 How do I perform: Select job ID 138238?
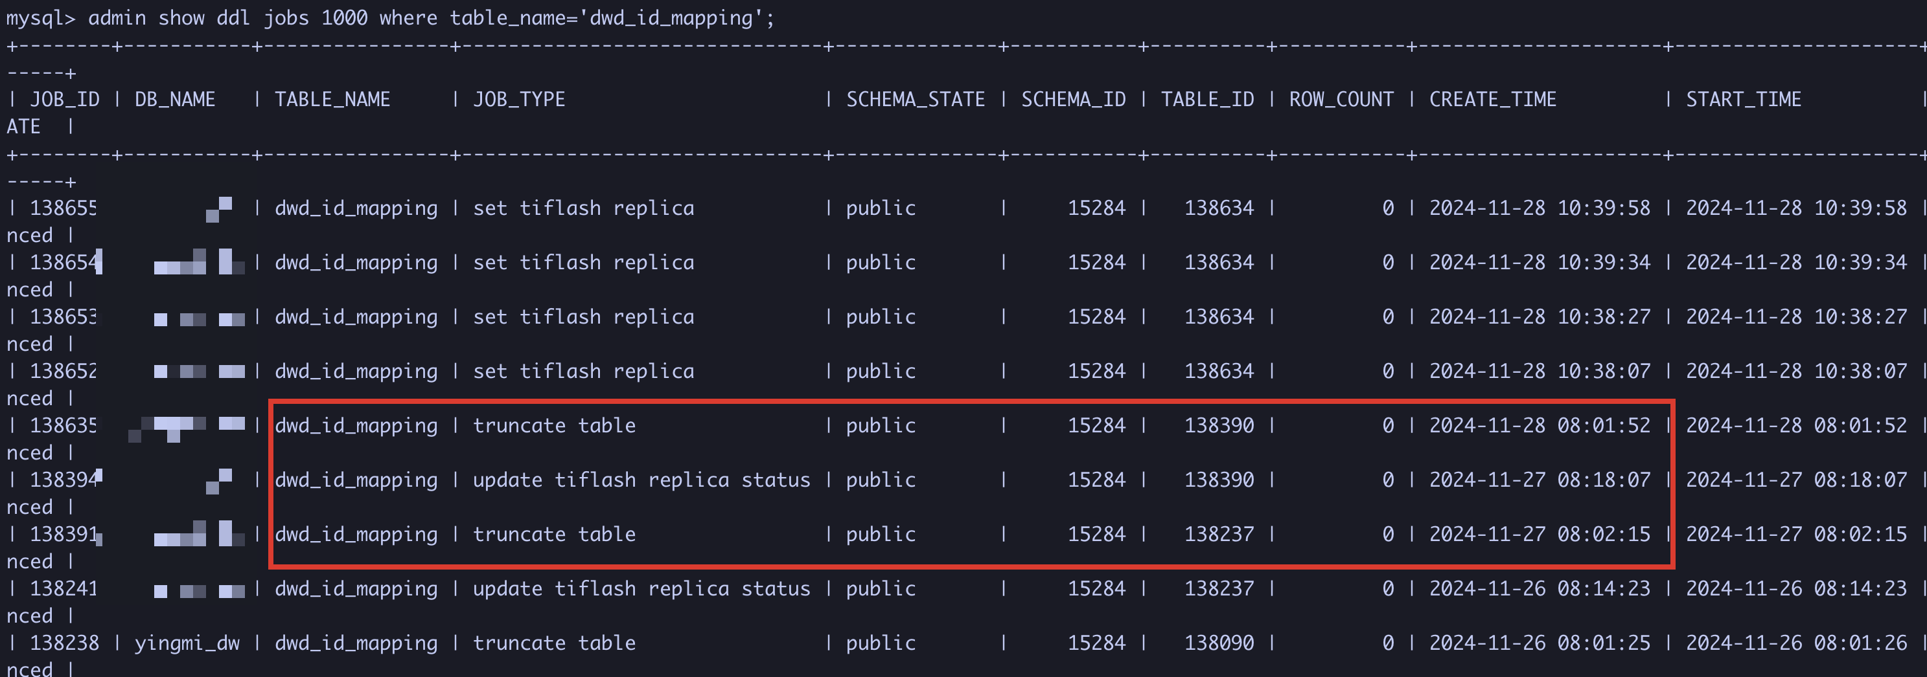pyautogui.click(x=64, y=643)
